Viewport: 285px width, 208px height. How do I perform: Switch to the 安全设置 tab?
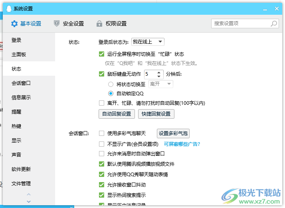(x=69, y=24)
